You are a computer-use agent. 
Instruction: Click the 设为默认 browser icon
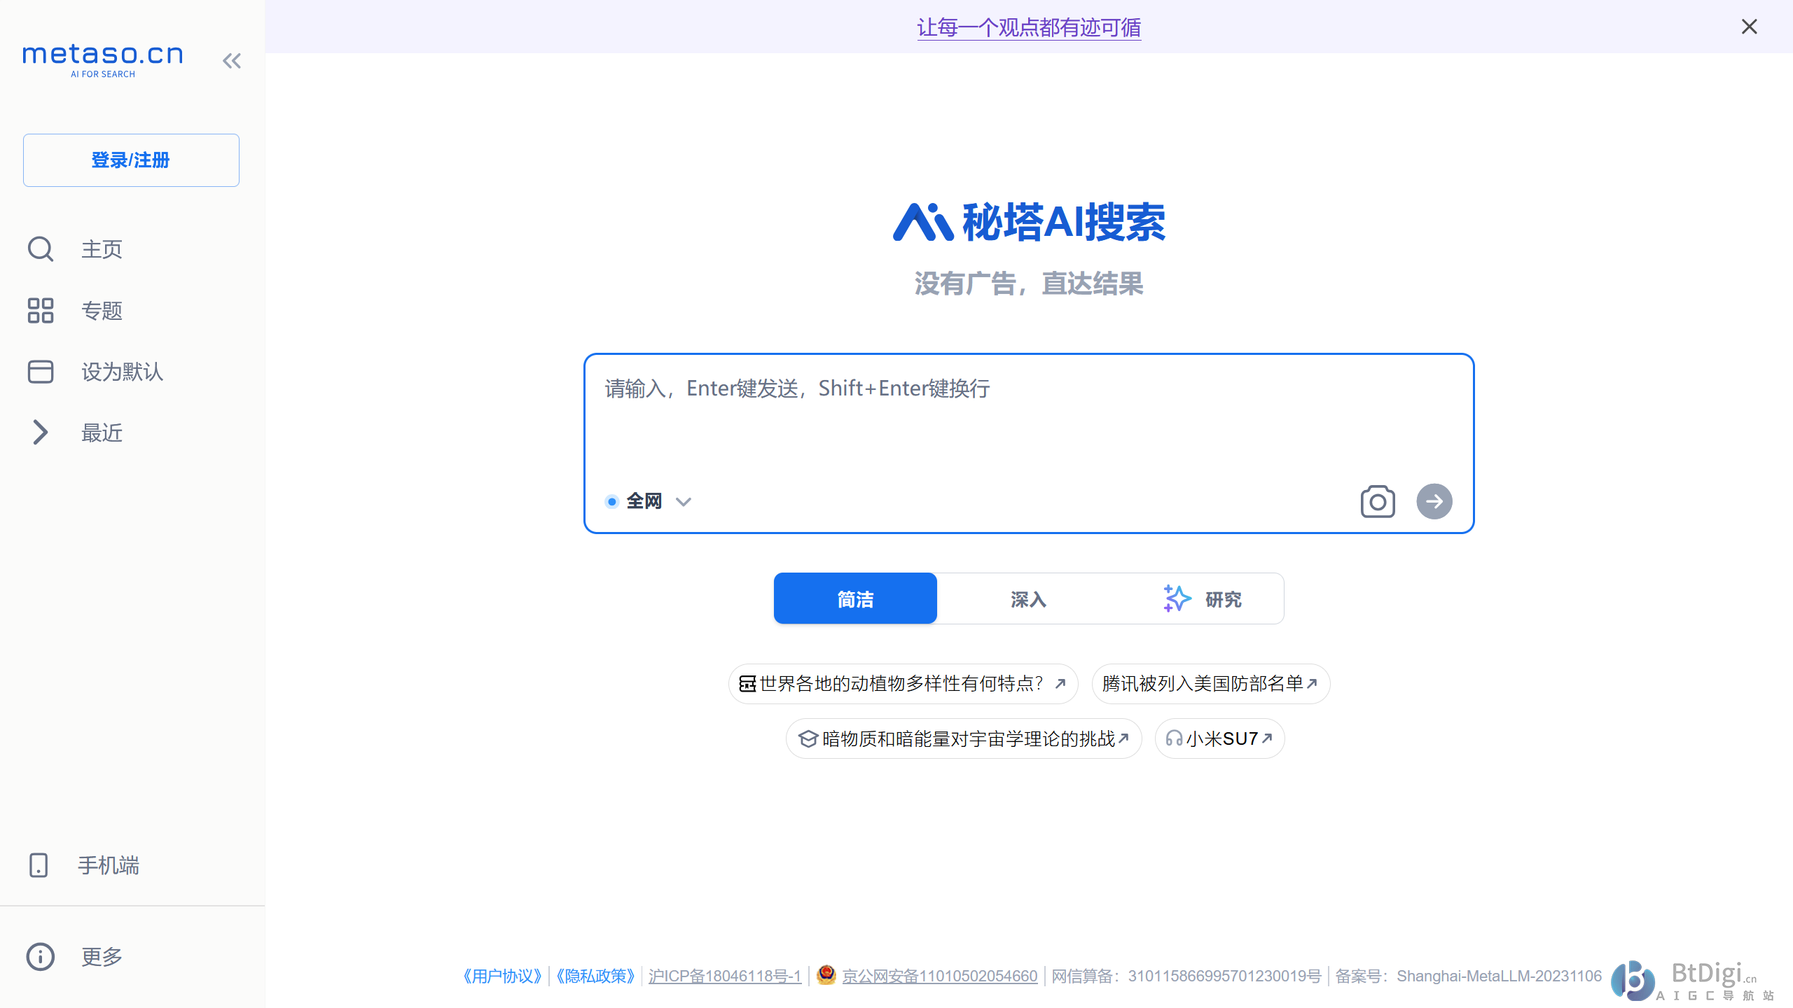[x=41, y=372]
